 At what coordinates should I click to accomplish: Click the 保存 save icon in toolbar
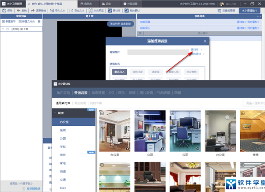pos(4,11)
